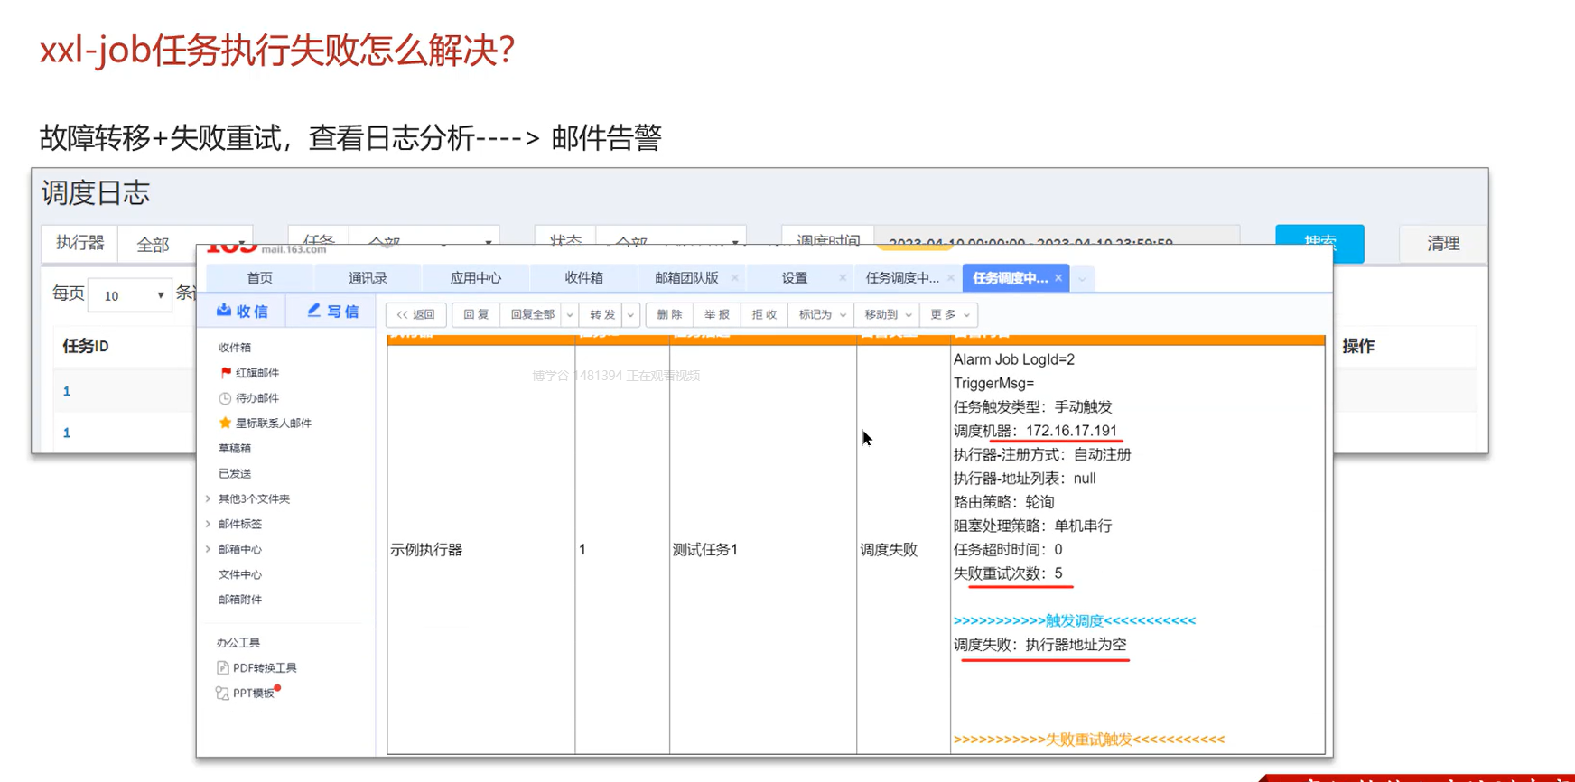Open the 执行器 全部 dropdown in 调度日志
The image size is (1575, 782).
tap(187, 244)
